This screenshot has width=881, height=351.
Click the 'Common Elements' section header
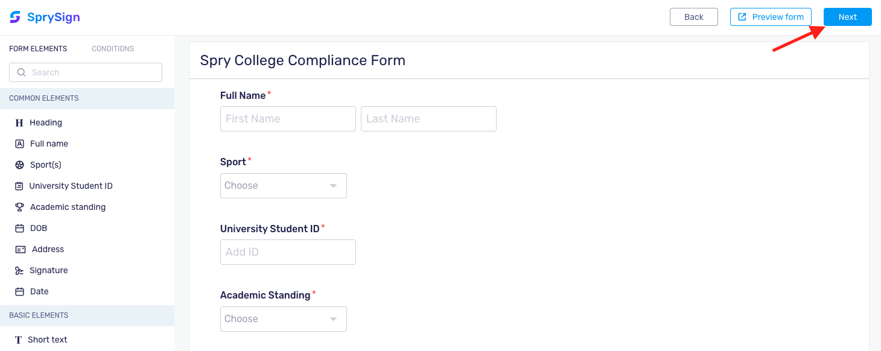click(87, 98)
